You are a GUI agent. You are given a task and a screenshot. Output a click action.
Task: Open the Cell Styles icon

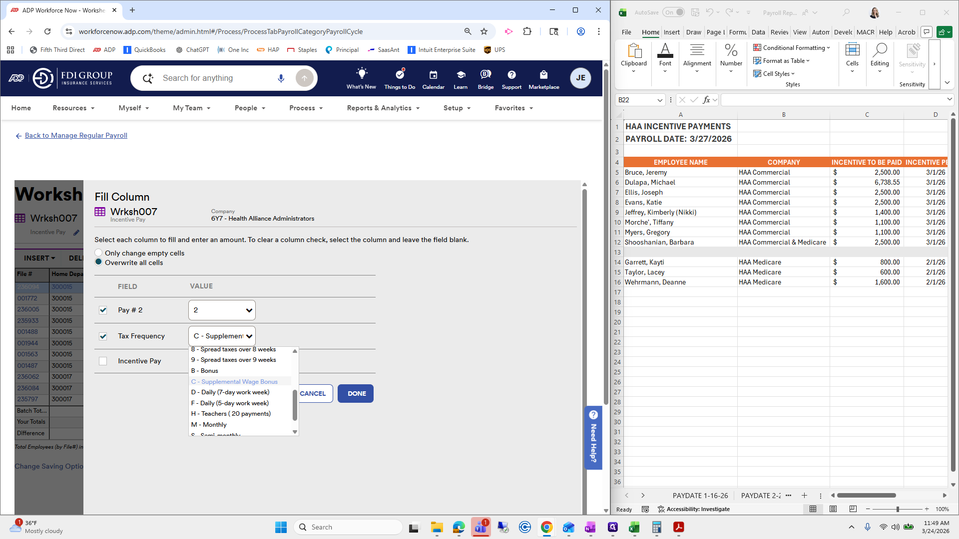coord(774,73)
